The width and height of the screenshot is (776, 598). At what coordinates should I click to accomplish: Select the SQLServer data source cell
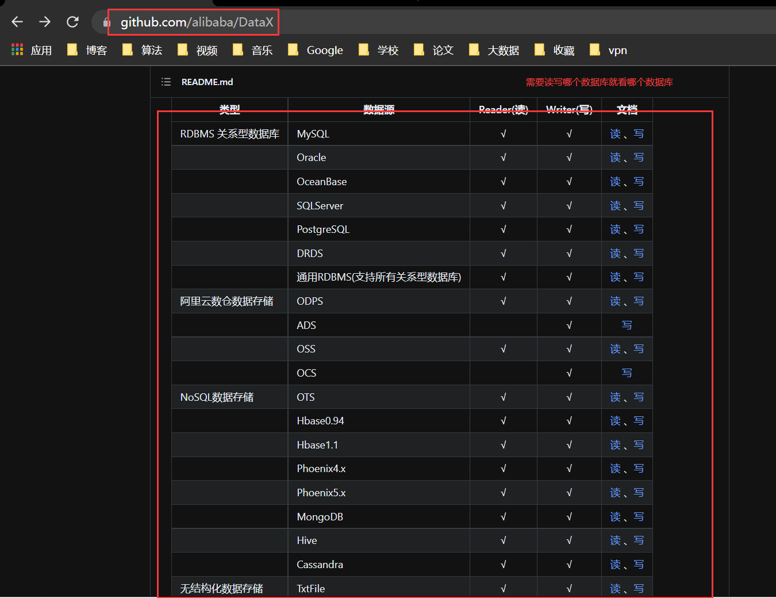[x=379, y=206]
